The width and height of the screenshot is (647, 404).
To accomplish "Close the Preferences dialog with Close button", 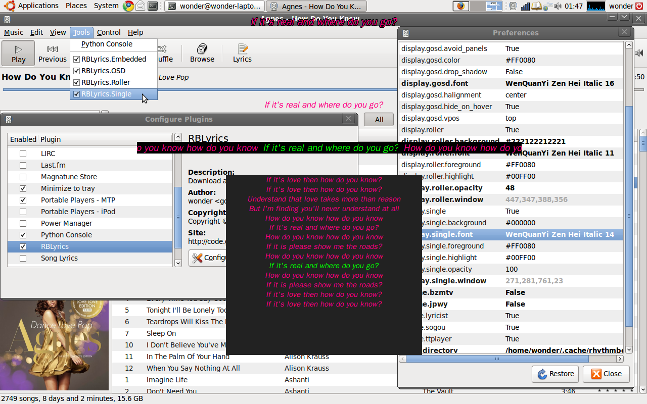I will click(x=607, y=374).
